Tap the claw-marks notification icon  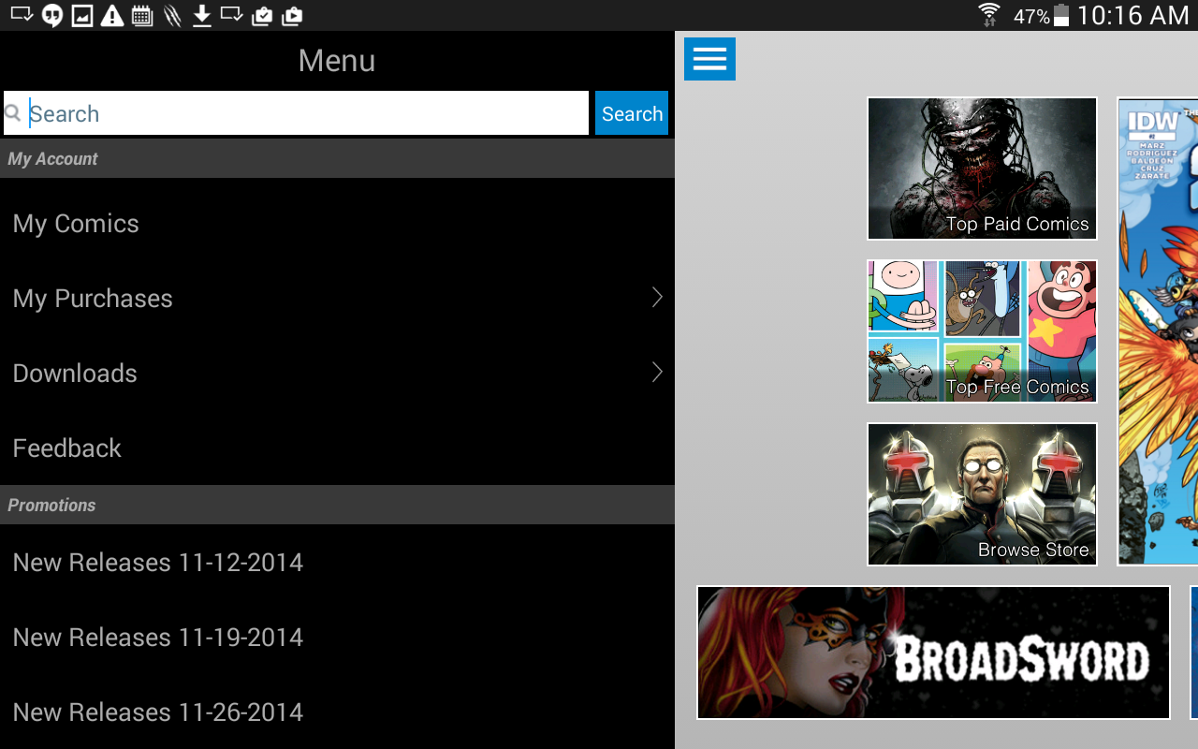(172, 16)
